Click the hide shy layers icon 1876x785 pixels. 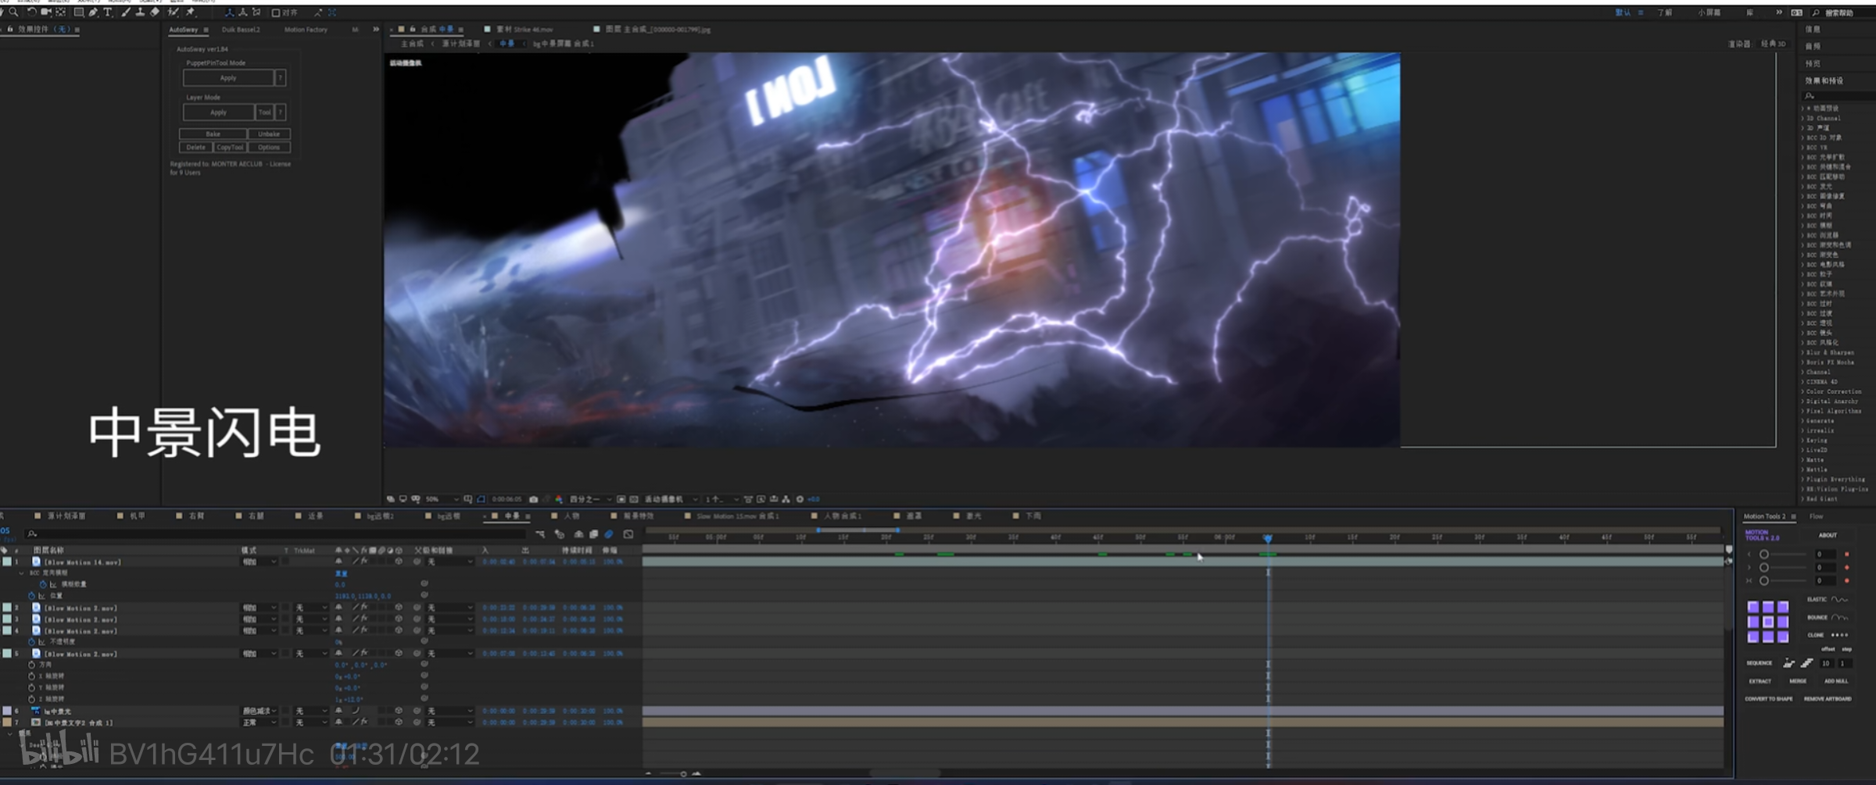click(x=578, y=534)
